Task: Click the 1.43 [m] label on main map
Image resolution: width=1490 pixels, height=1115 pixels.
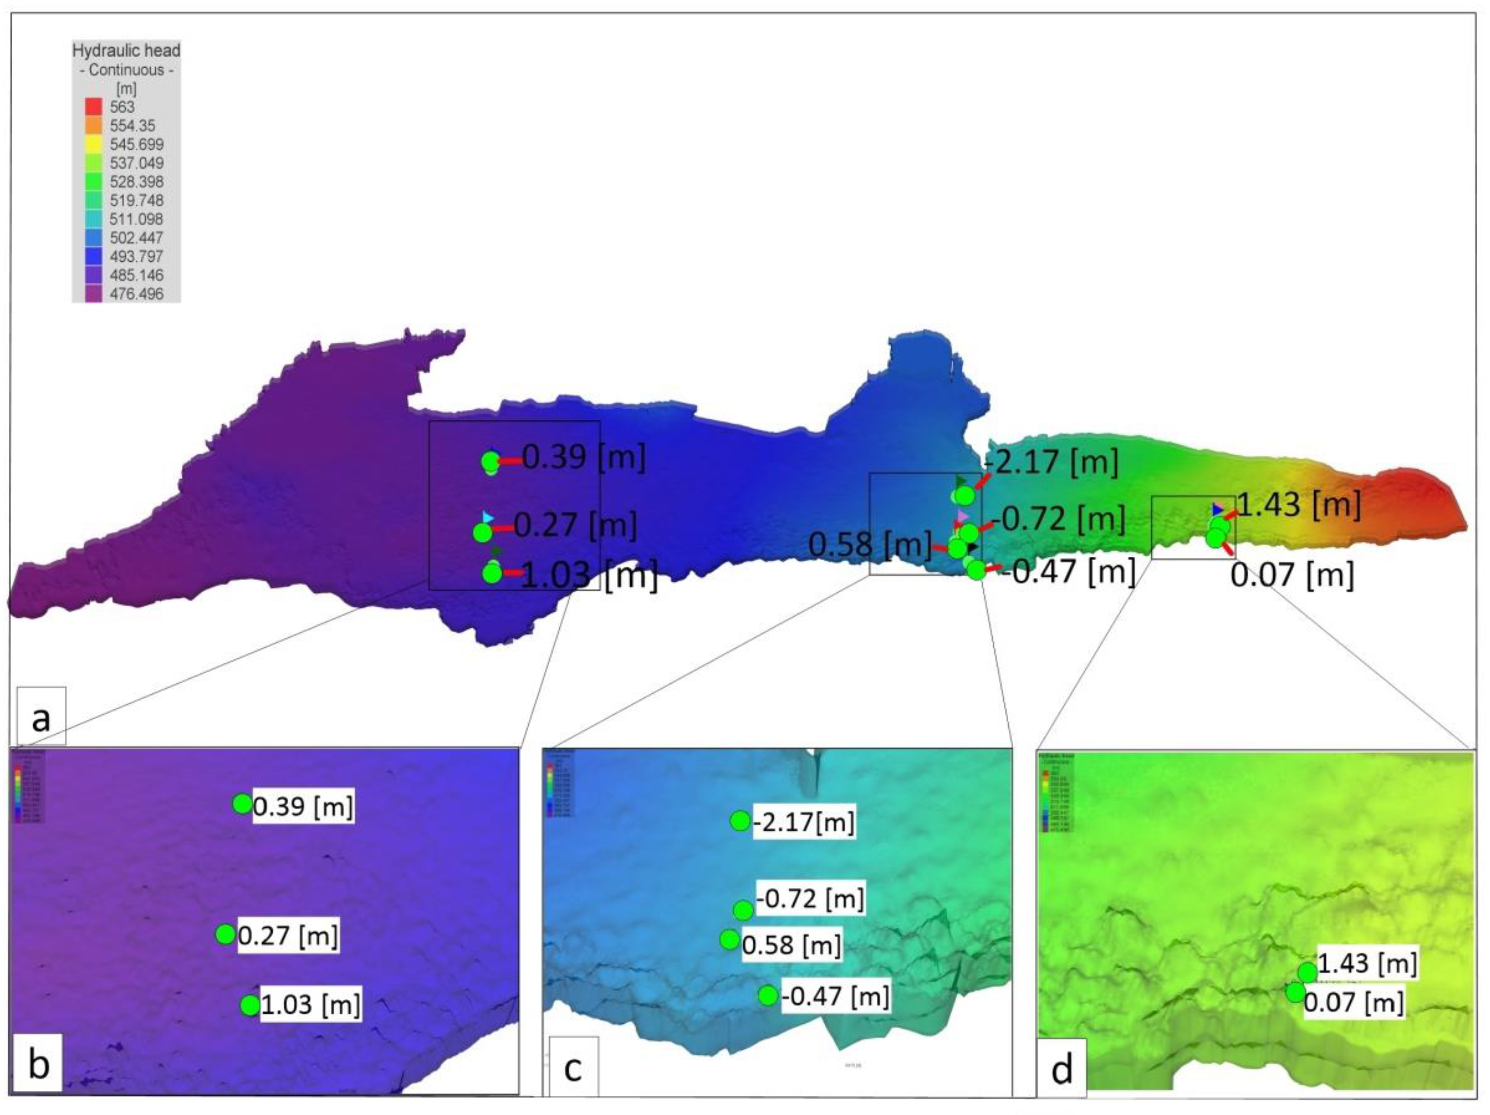Action: point(1299,505)
